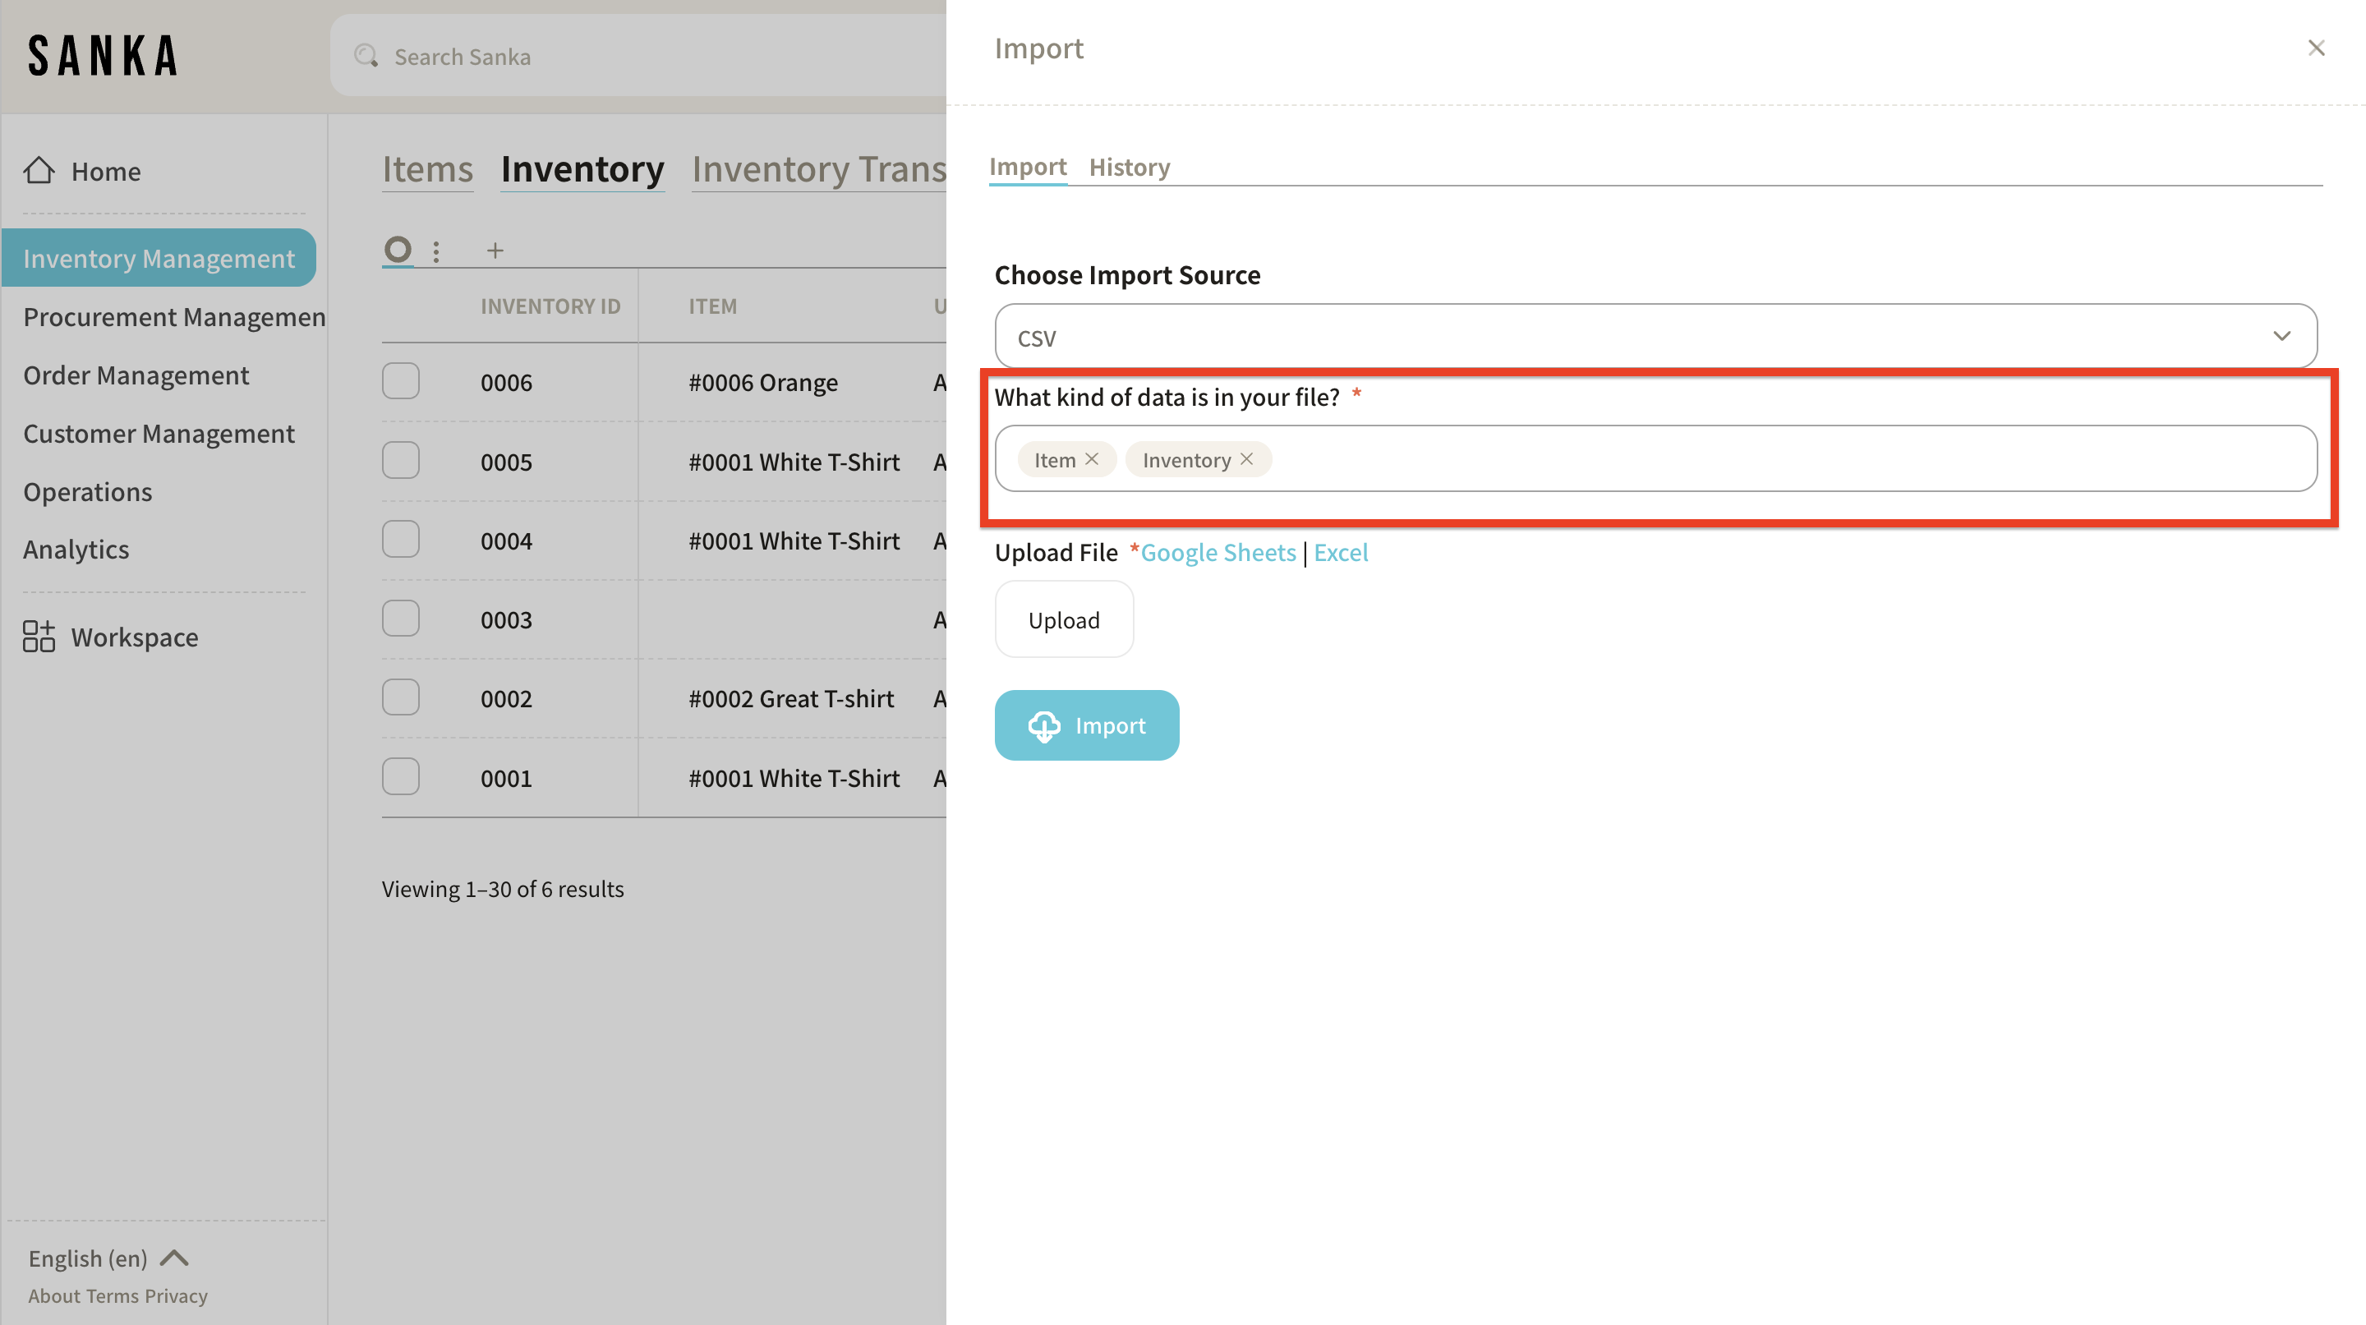Open the Google Sheets link
This screenshot has width=2366, height=1325.
(x=1218, y=553)
